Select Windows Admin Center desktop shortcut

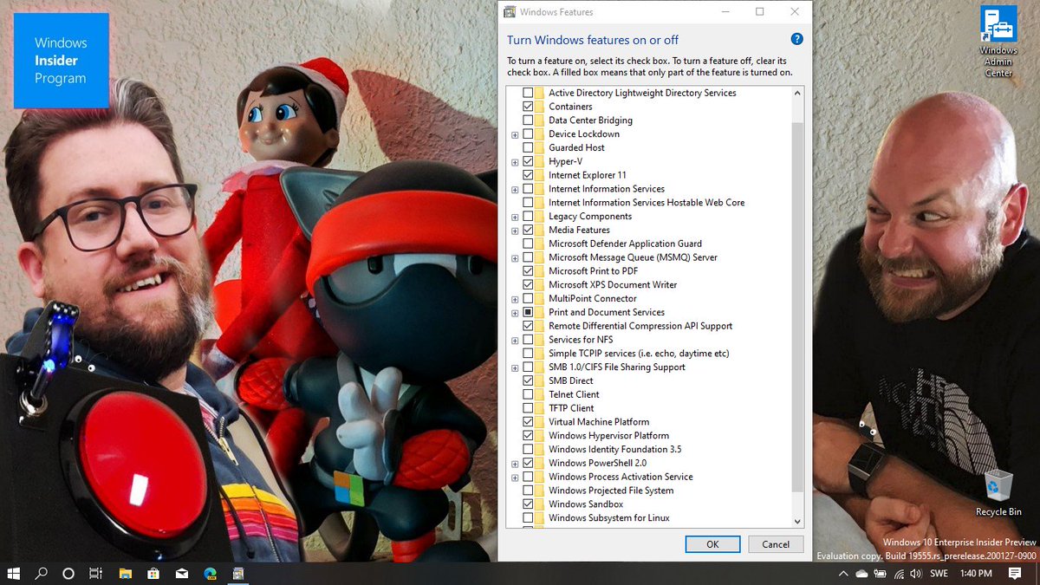(998, 42)
